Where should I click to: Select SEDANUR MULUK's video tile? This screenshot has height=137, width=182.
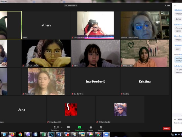(46, 53)
